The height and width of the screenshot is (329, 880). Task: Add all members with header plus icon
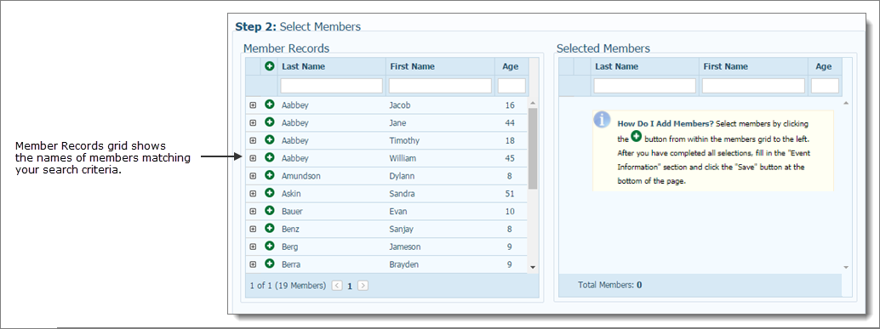(270, 66)
